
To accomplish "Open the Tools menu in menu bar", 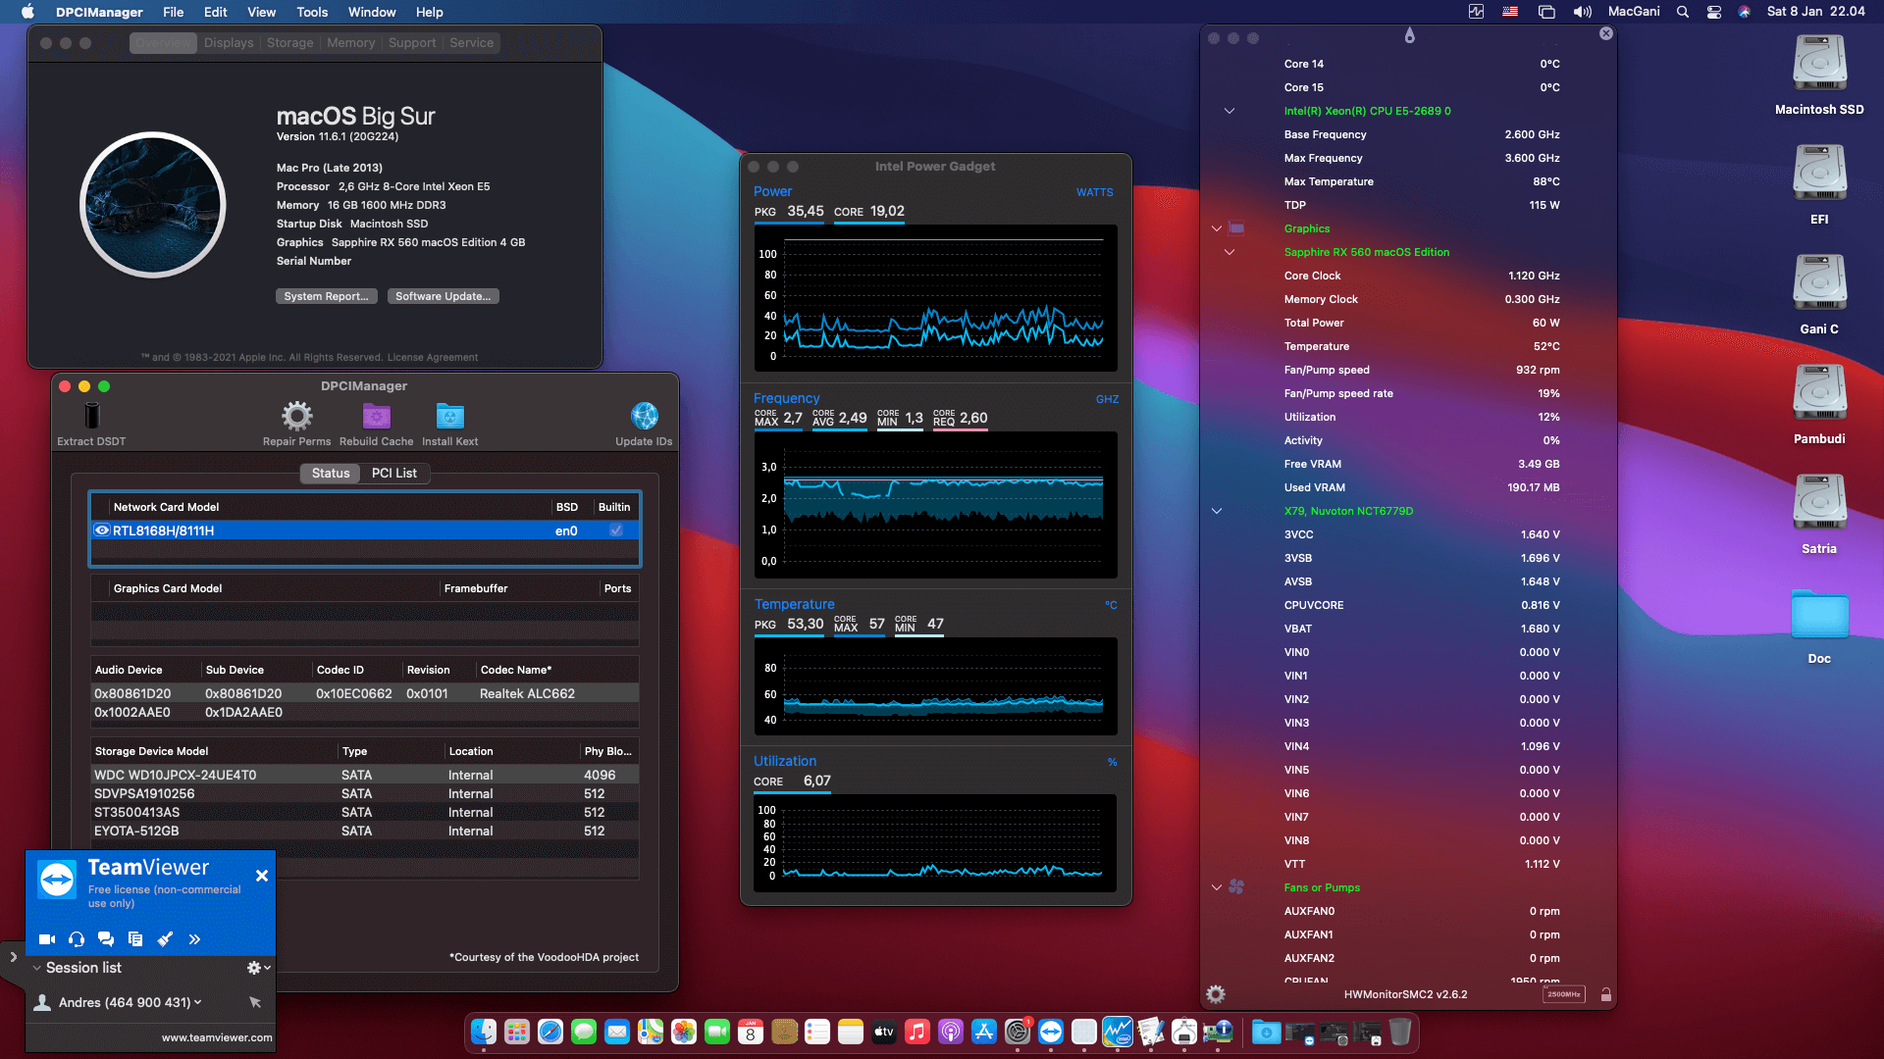I will click(x=312, y=12).
